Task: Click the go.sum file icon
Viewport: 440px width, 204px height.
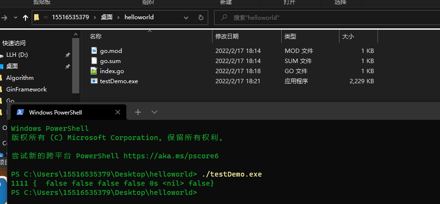Action: (94, 61)
